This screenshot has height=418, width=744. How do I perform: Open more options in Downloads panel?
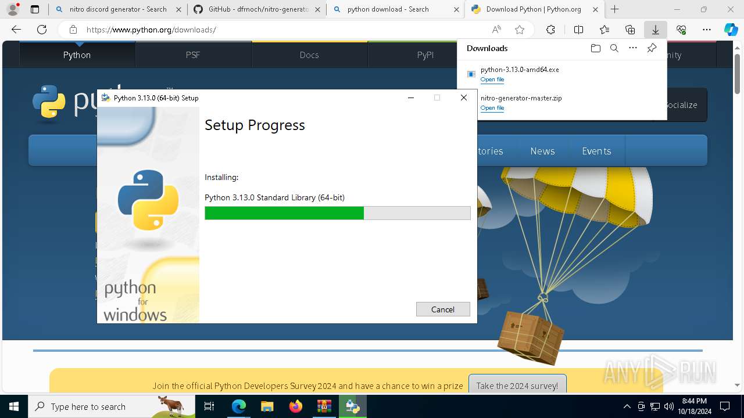(633, 48)
